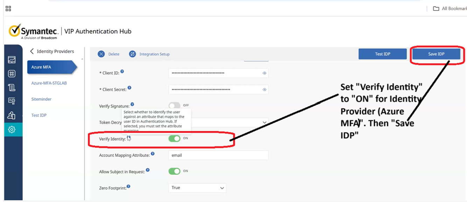This screenshot has width=467, height=202.
Task: Click the VIP Authentication Hub title
Action: (98, 31)
